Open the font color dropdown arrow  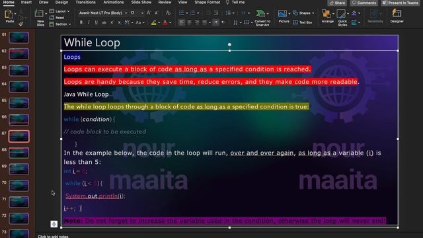coord(171,23)
